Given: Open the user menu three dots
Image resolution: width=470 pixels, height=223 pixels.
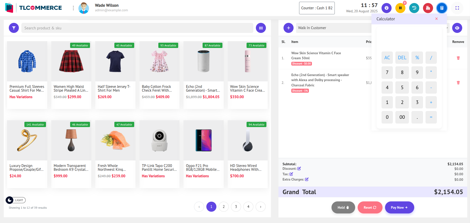Looking at the screenshot, I should 73,8.
